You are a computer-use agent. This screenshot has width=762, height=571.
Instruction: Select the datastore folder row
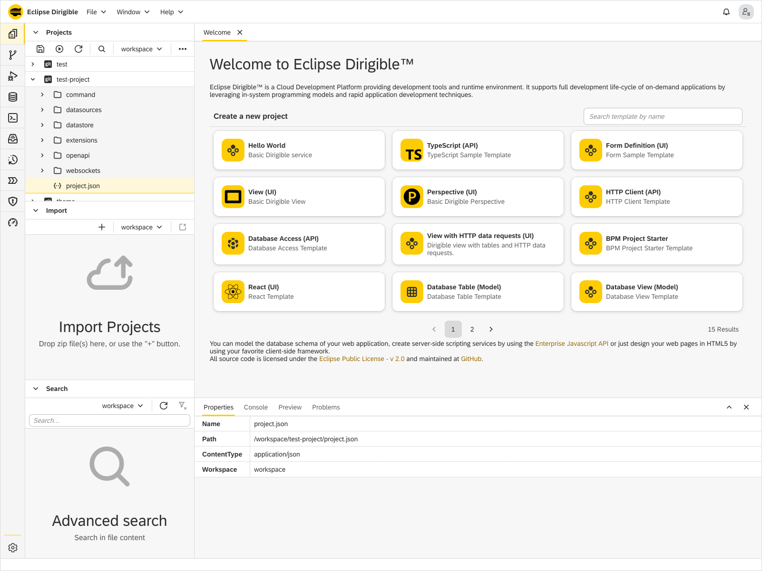click(x=109, y=125)
